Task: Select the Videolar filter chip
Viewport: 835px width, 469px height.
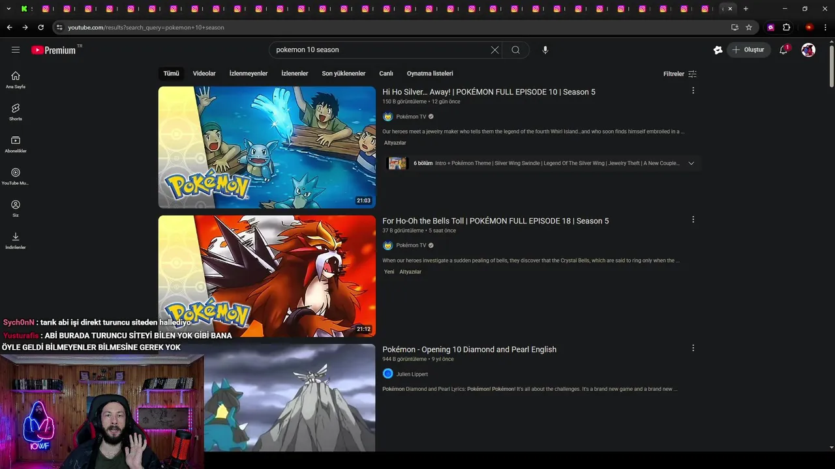Action: (204, 74)
